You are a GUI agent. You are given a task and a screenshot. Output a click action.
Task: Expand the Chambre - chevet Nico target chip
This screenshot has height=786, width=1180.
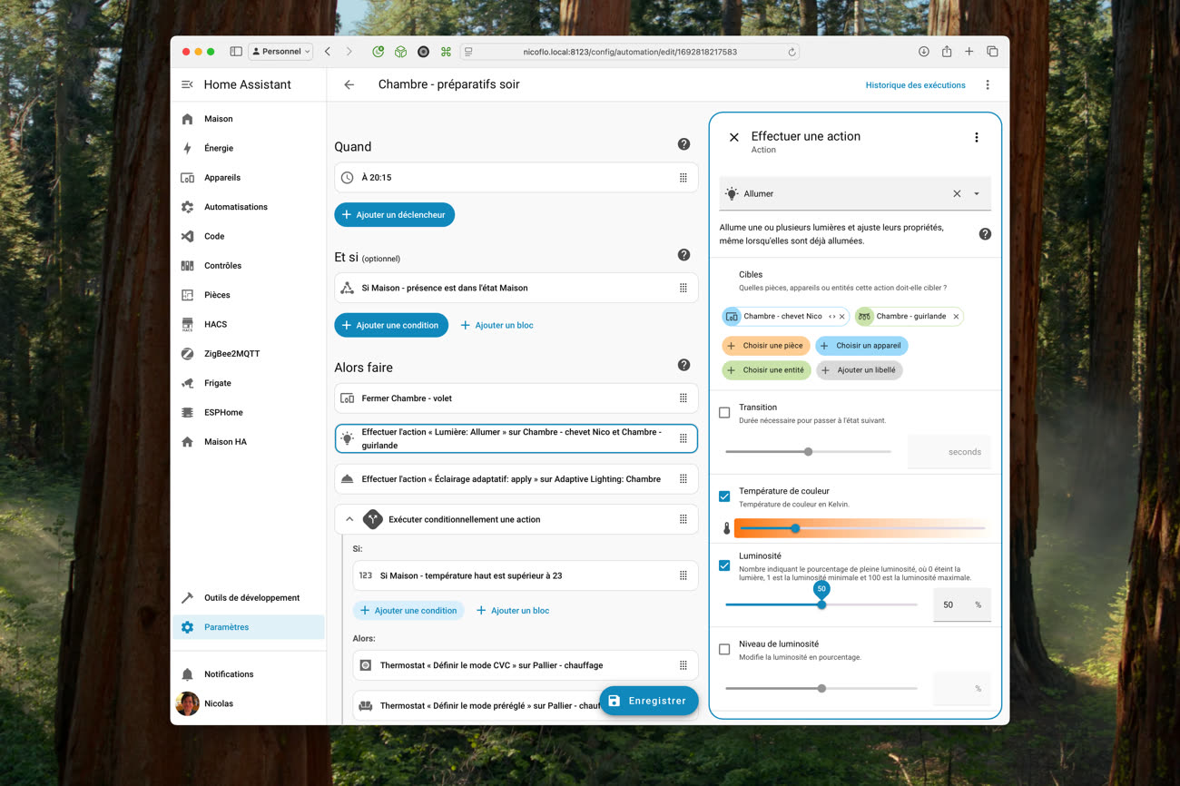(x=831, y=317)
